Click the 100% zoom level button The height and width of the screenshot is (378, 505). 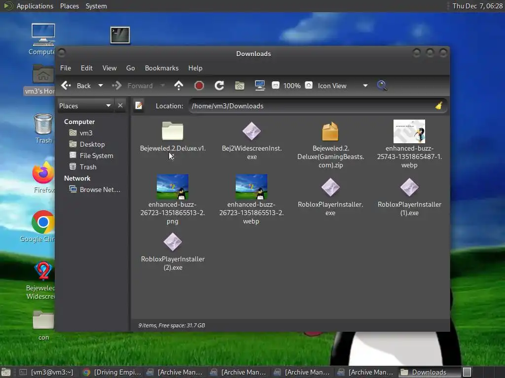292,86
